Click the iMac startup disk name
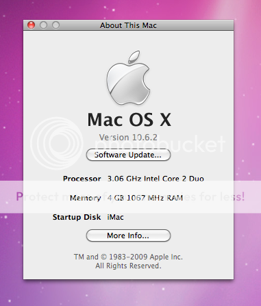This screenshot has height=306, width=261. point(116,217)
